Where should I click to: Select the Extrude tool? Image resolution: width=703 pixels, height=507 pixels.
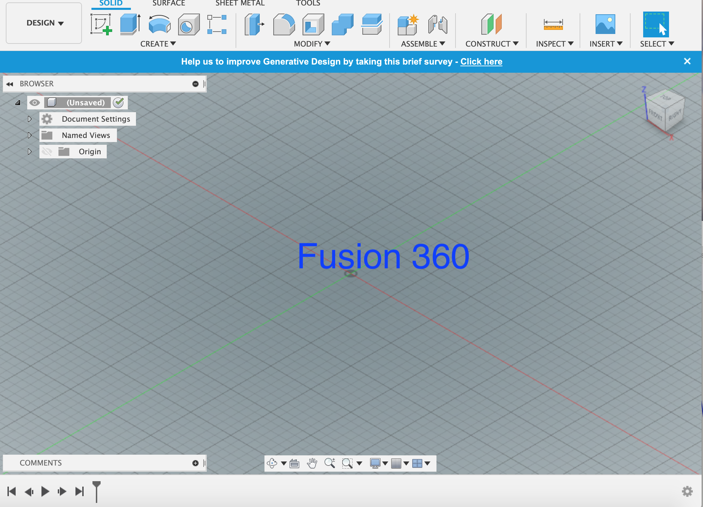pyautogui.click(x=130, y=24)
